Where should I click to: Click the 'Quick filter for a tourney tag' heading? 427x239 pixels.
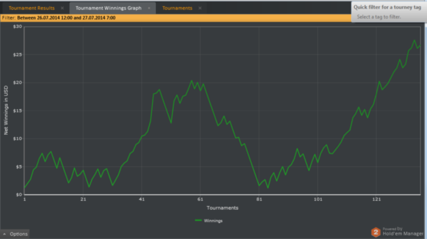click(x=387, y=7)
